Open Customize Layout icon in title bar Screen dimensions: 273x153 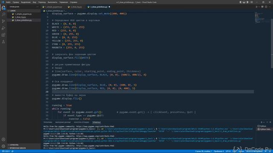(x=251, y=2)
